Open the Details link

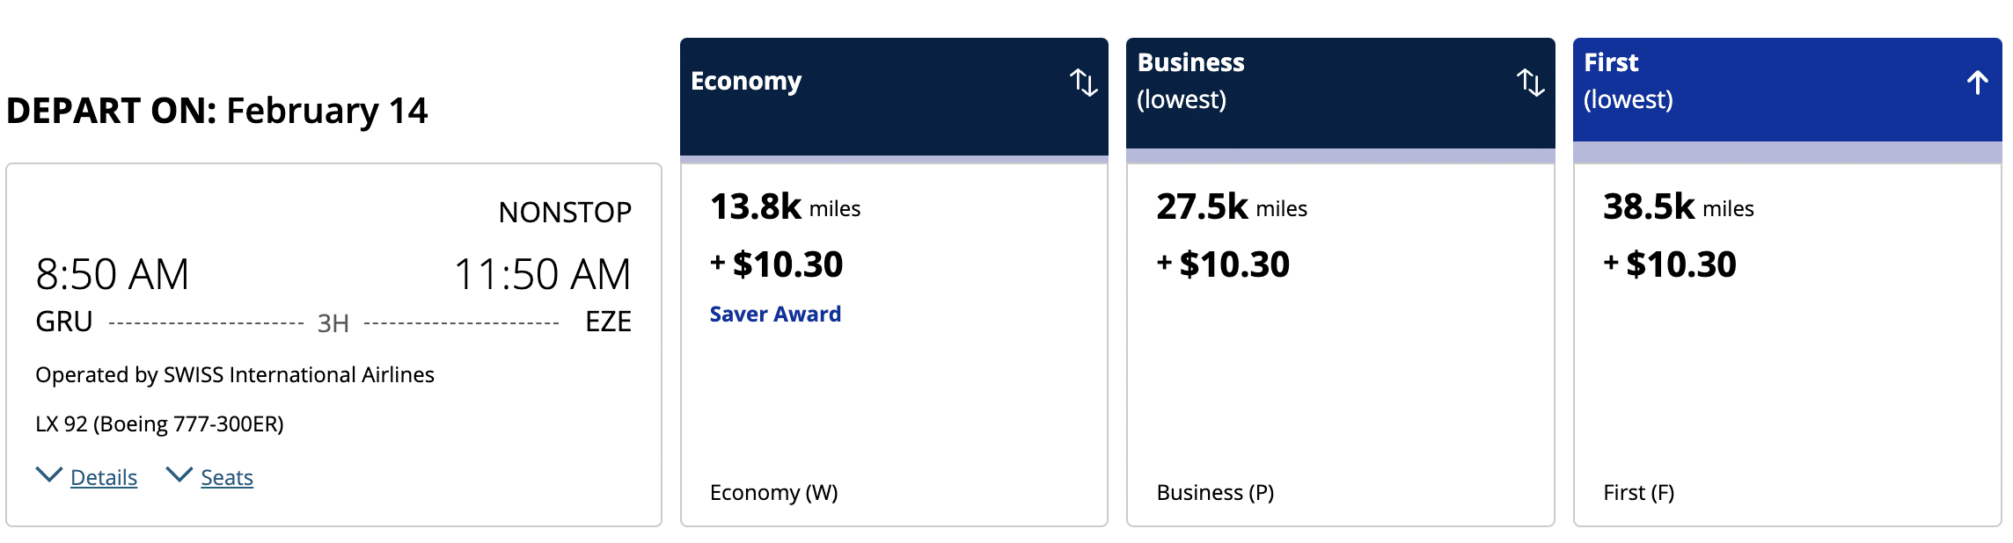point(104,478)
